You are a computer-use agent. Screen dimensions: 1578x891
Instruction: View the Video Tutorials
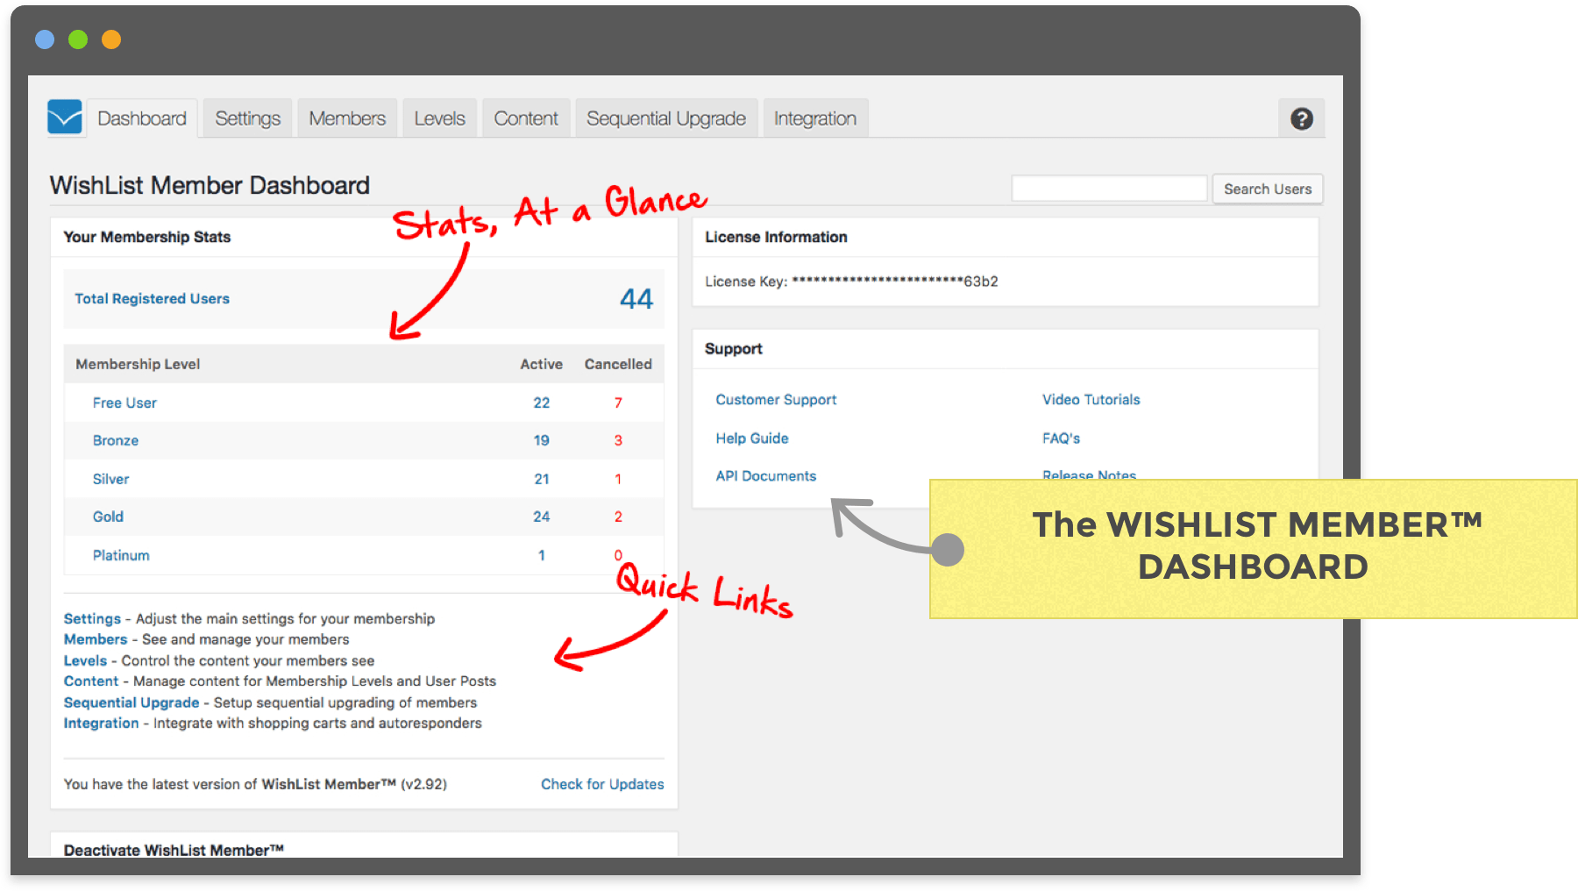(x=1090, y=399)
